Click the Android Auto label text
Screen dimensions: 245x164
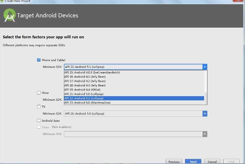51,121
